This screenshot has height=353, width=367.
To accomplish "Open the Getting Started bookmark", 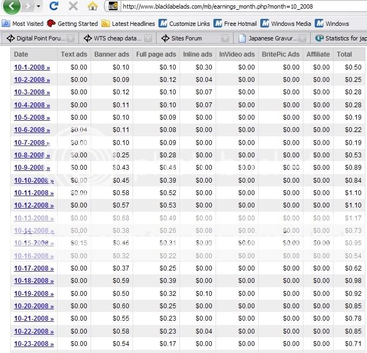I will click(72, 24).
